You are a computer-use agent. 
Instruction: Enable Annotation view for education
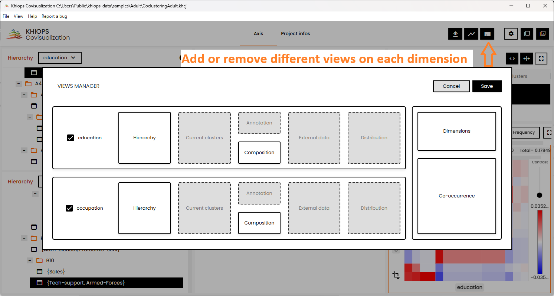point(259,123)
